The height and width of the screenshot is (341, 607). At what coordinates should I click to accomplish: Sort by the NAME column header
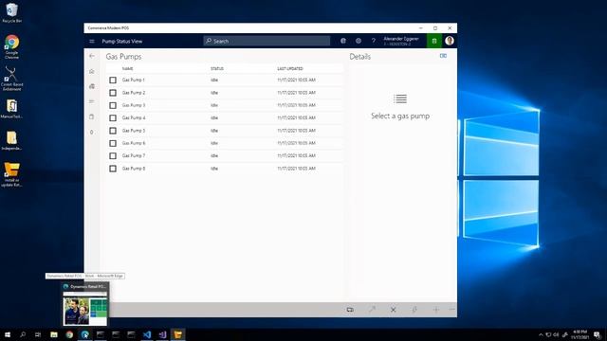[x=128, y=68]
